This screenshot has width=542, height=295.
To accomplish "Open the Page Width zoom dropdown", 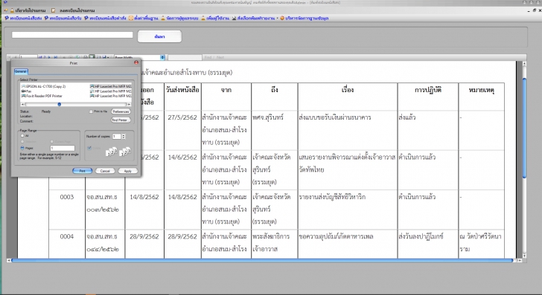I will click(162, 57).
